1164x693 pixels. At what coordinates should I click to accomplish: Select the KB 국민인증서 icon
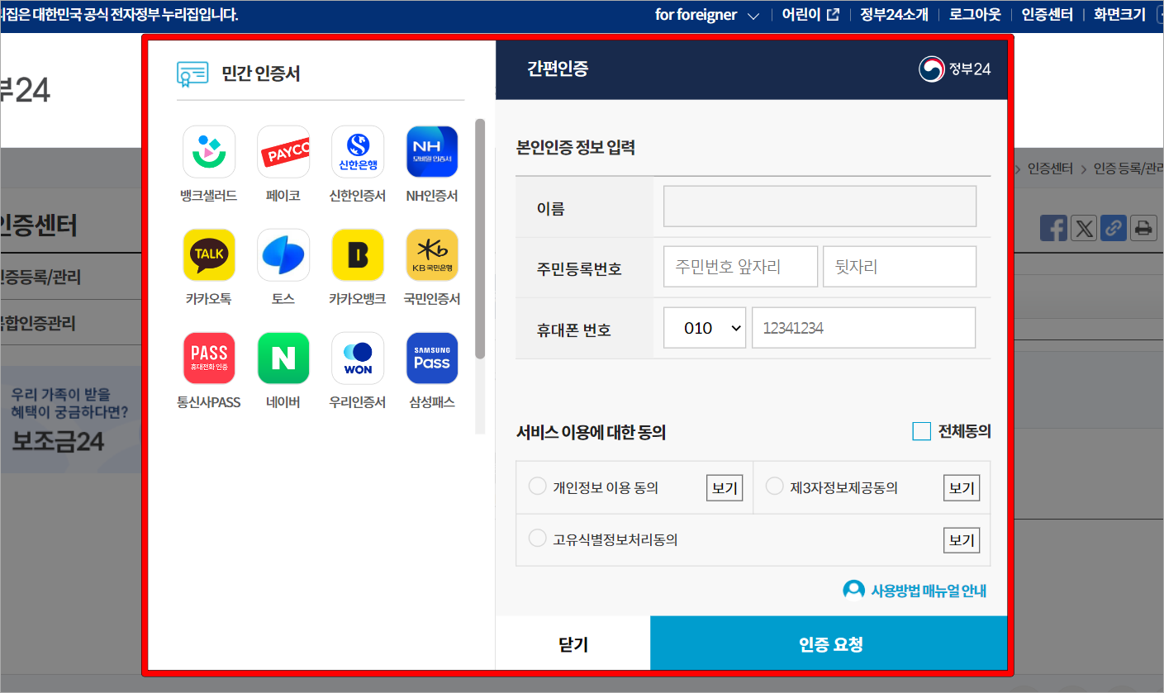point(432,255)
